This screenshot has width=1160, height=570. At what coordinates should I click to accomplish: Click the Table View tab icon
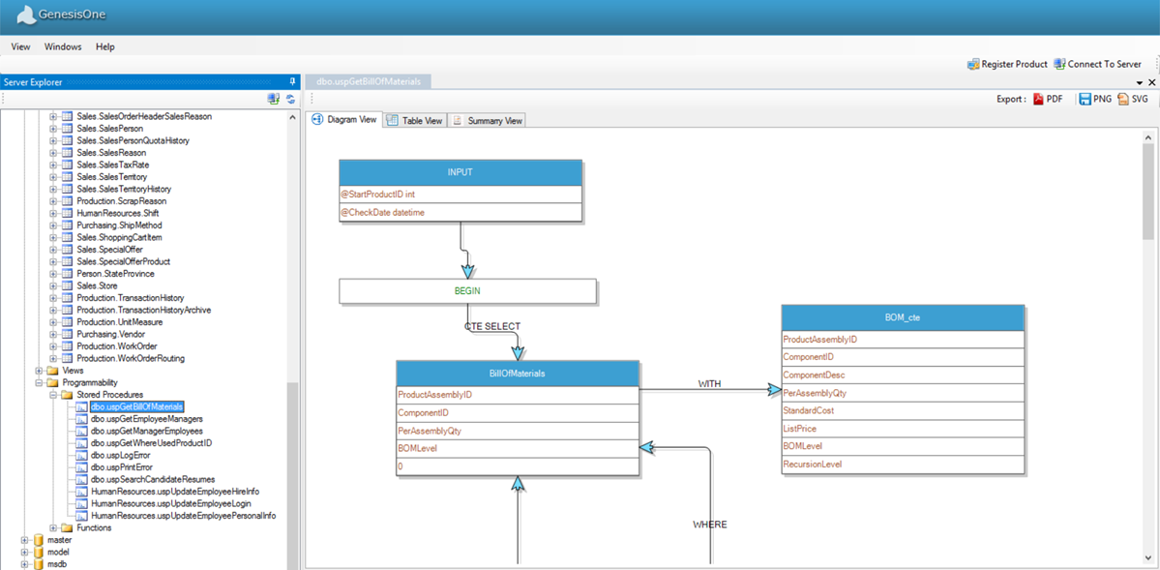coord(392,121)
